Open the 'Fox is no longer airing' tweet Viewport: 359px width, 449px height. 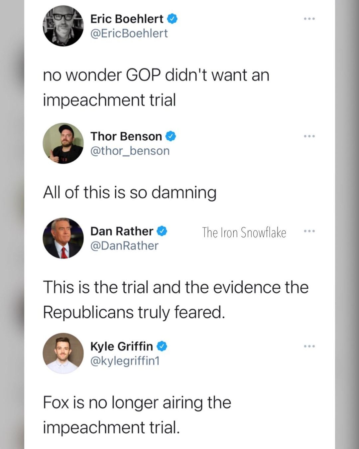[137, 414]
